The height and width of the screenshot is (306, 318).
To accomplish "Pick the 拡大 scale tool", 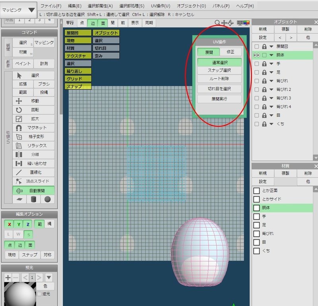I will click(33, 119).
